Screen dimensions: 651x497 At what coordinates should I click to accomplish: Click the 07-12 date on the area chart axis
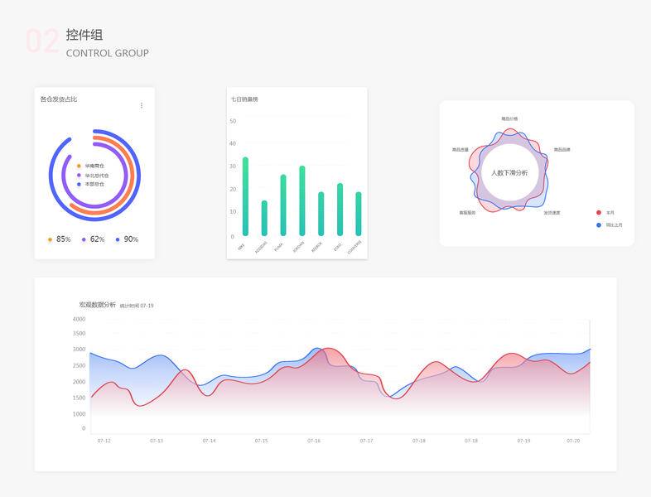104,441
